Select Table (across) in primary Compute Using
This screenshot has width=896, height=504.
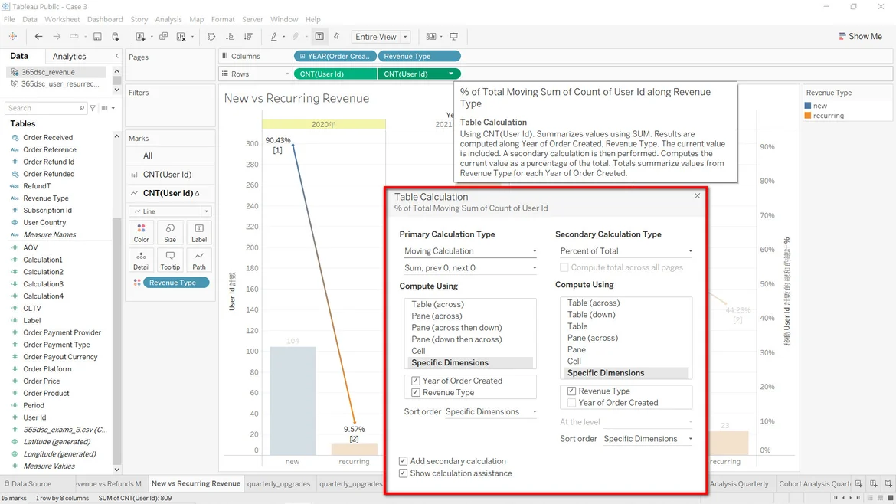click(437, 304)
